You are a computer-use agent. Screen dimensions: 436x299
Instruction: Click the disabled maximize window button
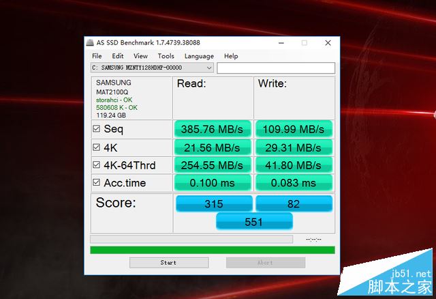(x=305, y=43)
